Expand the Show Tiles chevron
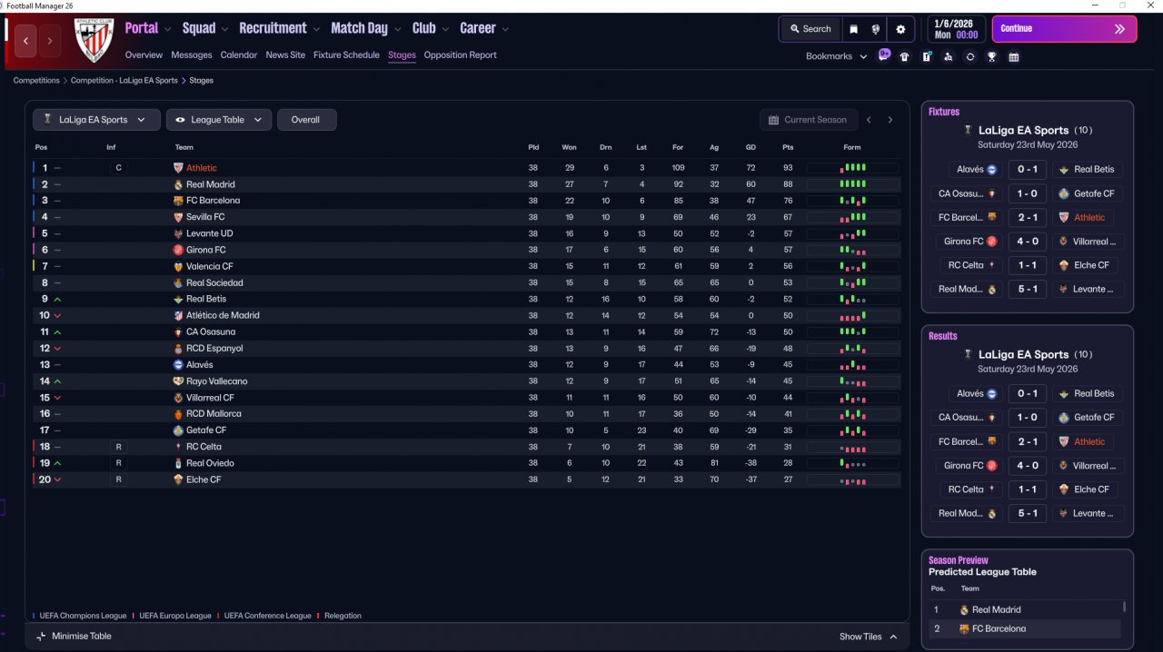The height and width of the screenshot is (652, 1163). pos(893,637)
